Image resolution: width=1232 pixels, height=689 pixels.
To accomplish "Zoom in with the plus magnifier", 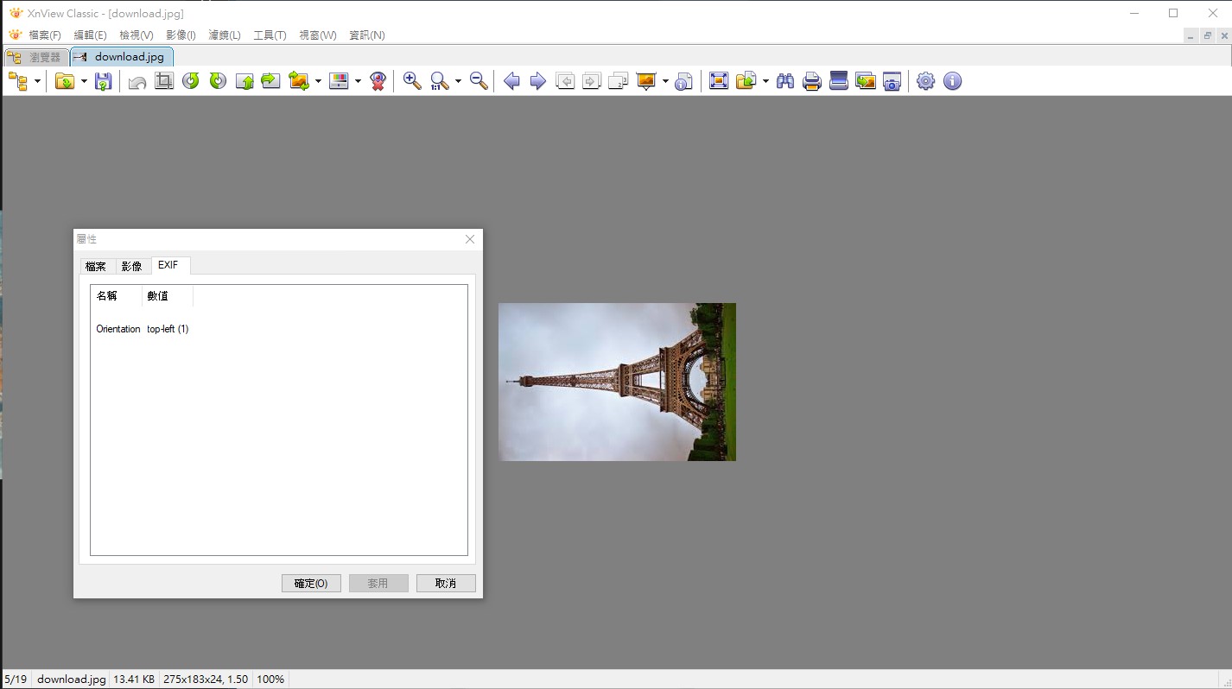I will pyautogui.click(x=412, y=81).
